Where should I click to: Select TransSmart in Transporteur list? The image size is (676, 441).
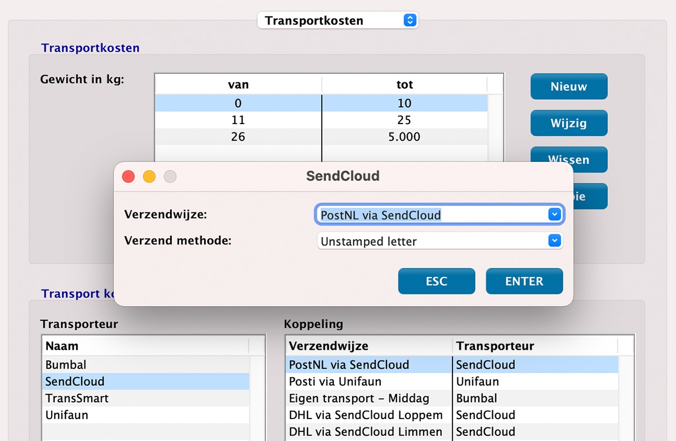pos(146,398)
